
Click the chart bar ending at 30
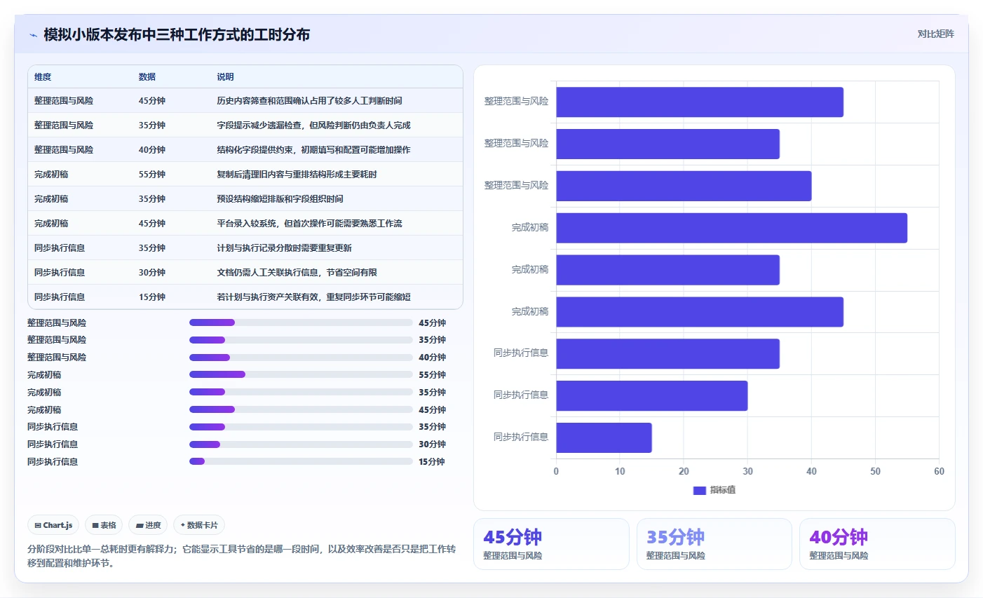coord(651,395)
